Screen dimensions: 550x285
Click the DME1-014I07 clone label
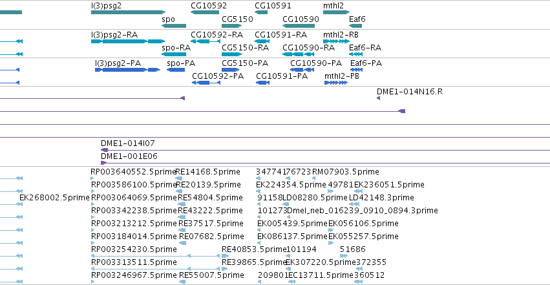(128, 143)
